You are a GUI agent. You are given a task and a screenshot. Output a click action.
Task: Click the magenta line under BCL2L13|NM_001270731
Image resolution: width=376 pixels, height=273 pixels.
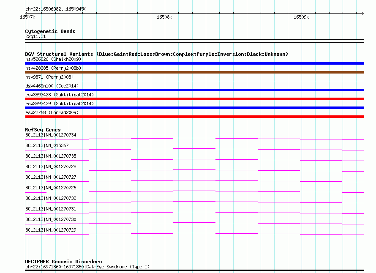(194, 213)
